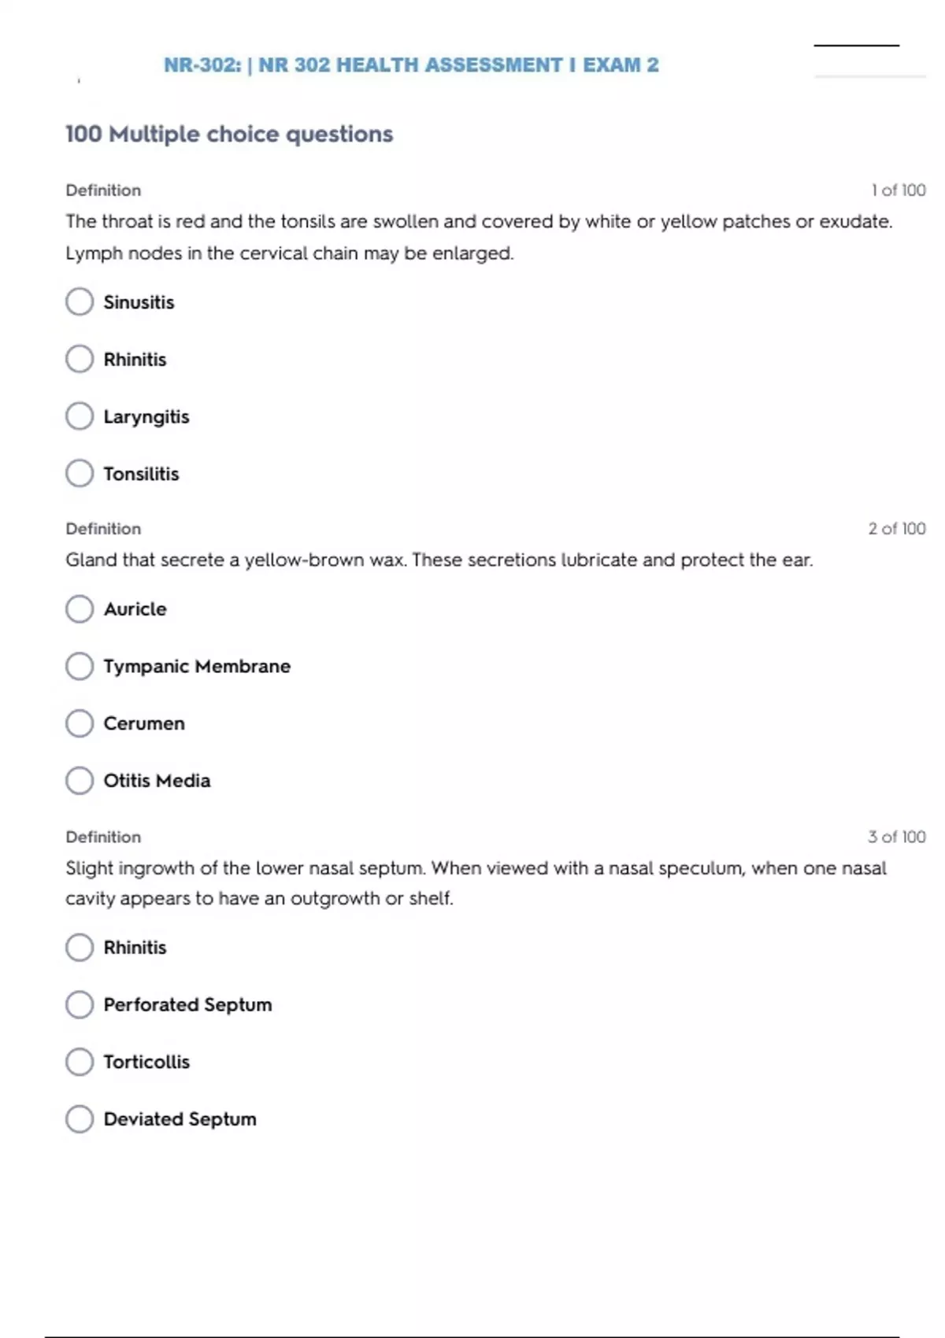This screenshot has width=945, height=1338.
Task: Select the Sinusitis answer option
Action: 80,301
